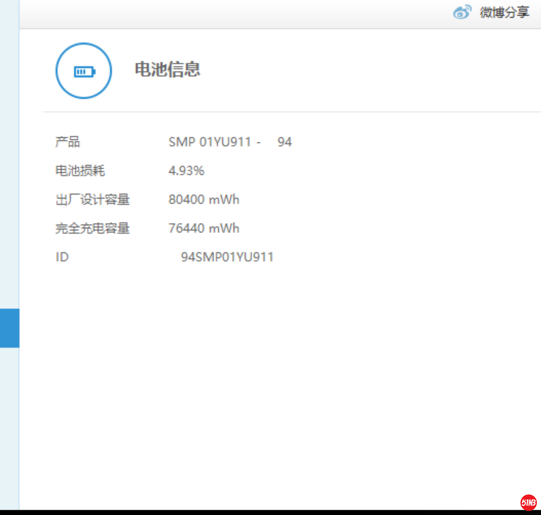
Task: Click the SMP 01YU911 product value
Action: coord(210,142)
